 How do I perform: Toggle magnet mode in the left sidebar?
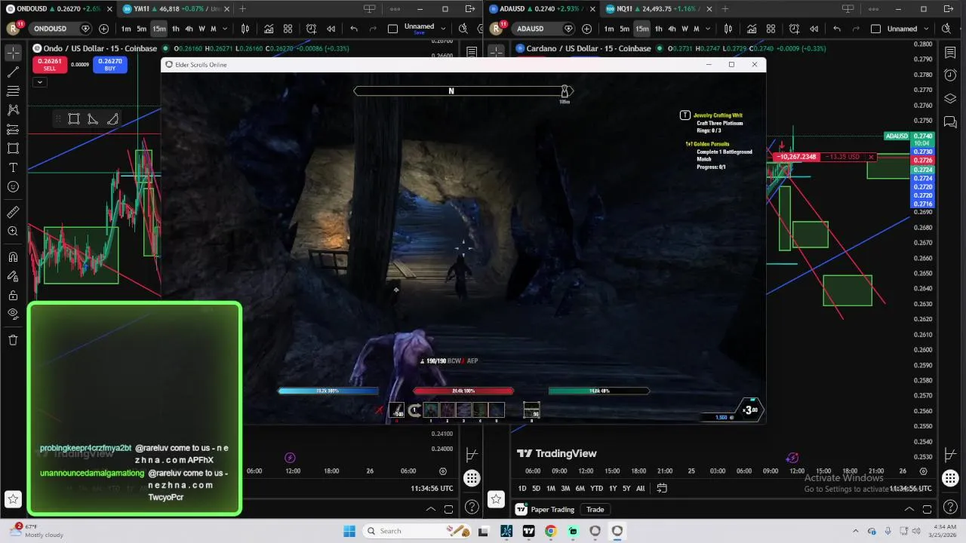pyautogui.click(x=13, y=257)
